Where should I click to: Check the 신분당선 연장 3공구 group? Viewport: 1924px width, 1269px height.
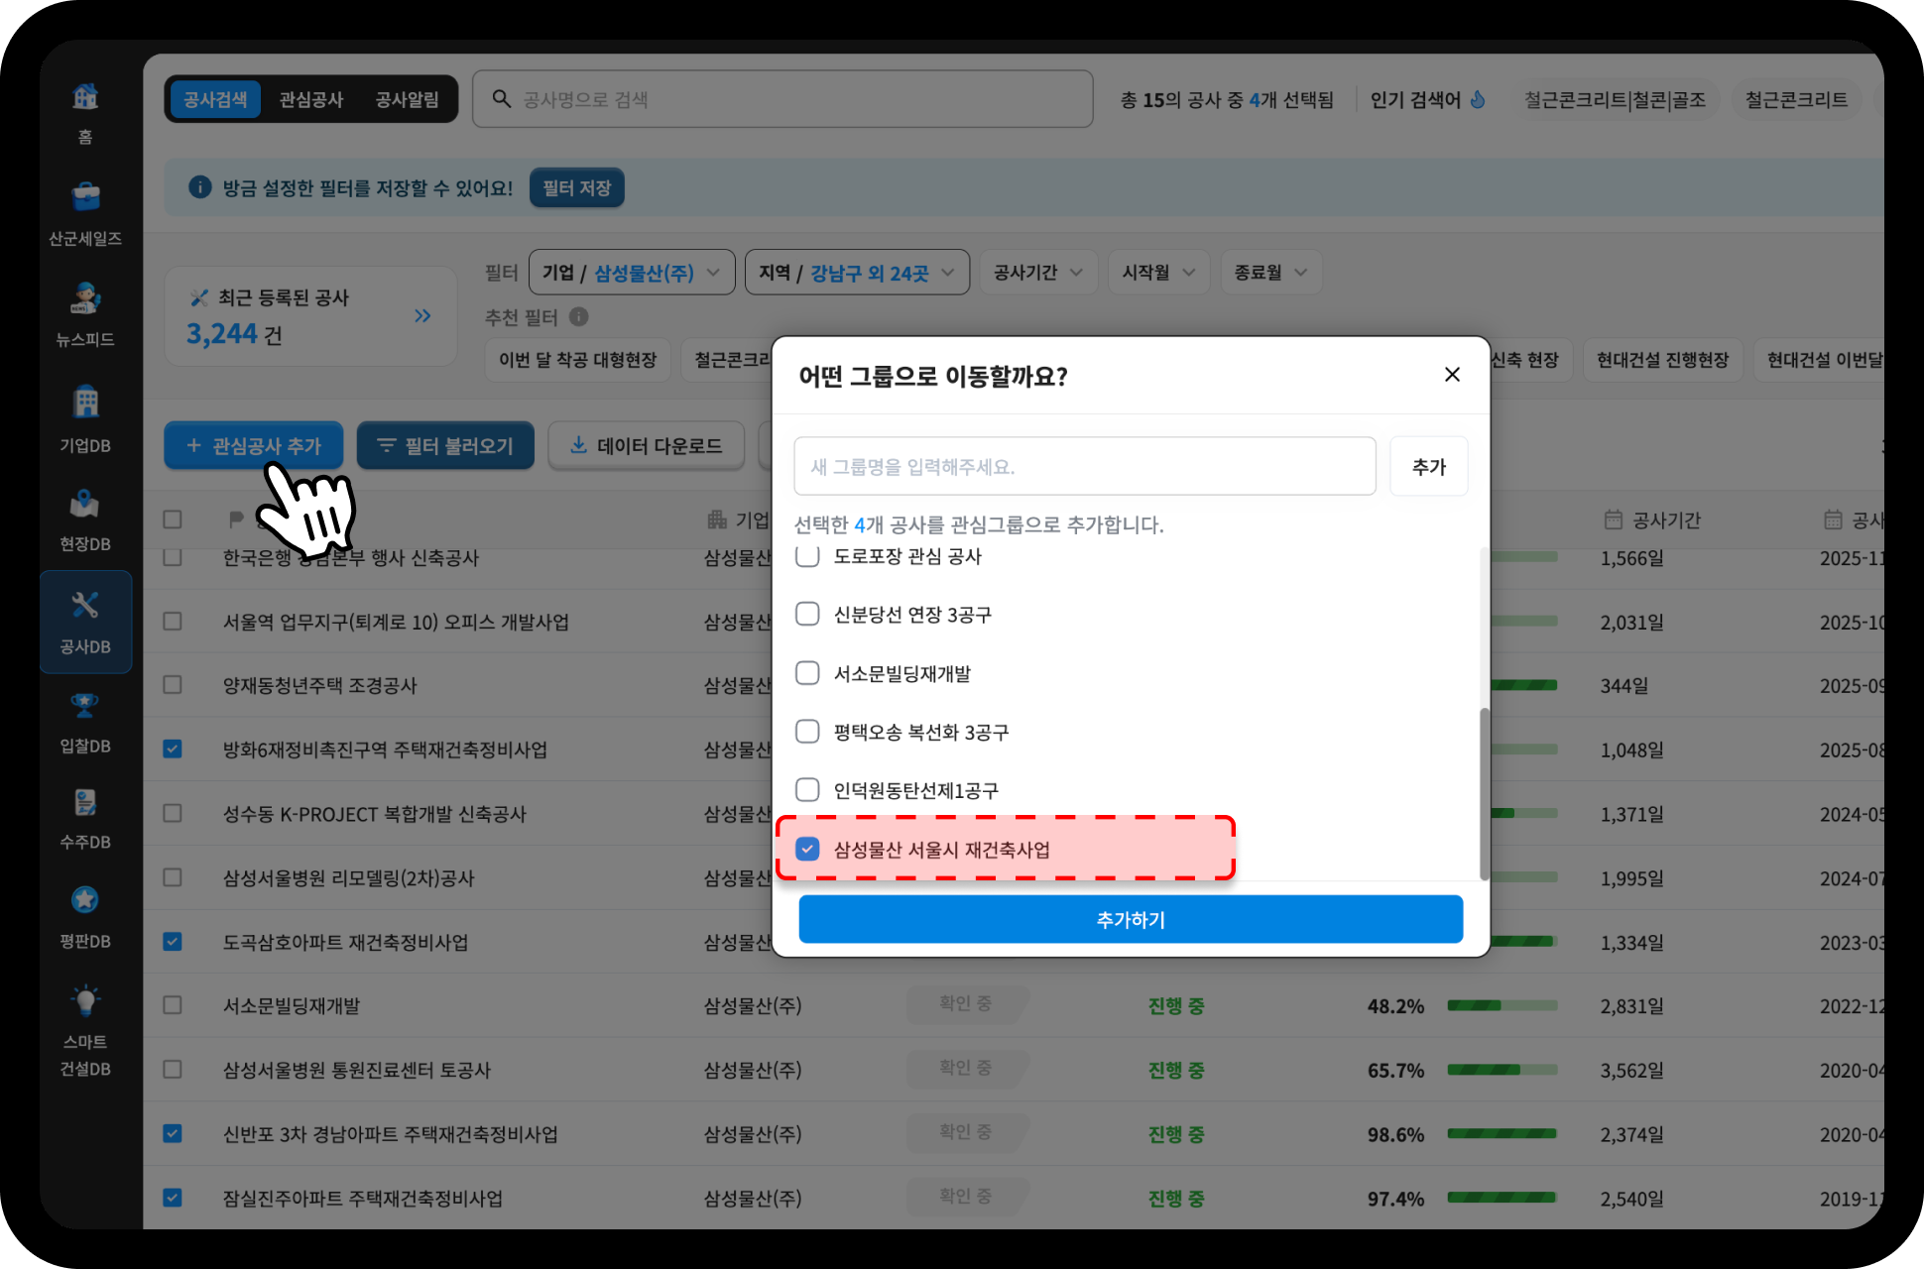click(807, 614)
